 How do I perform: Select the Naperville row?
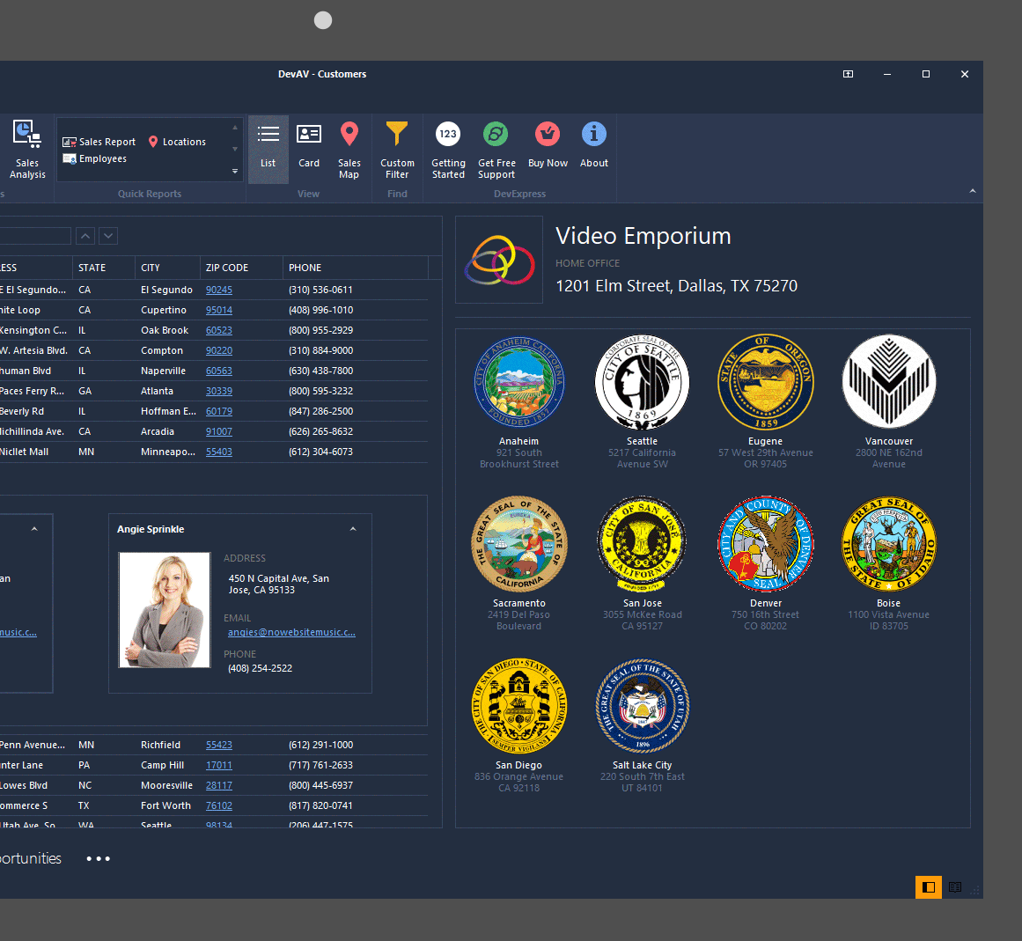coord(214,371)
